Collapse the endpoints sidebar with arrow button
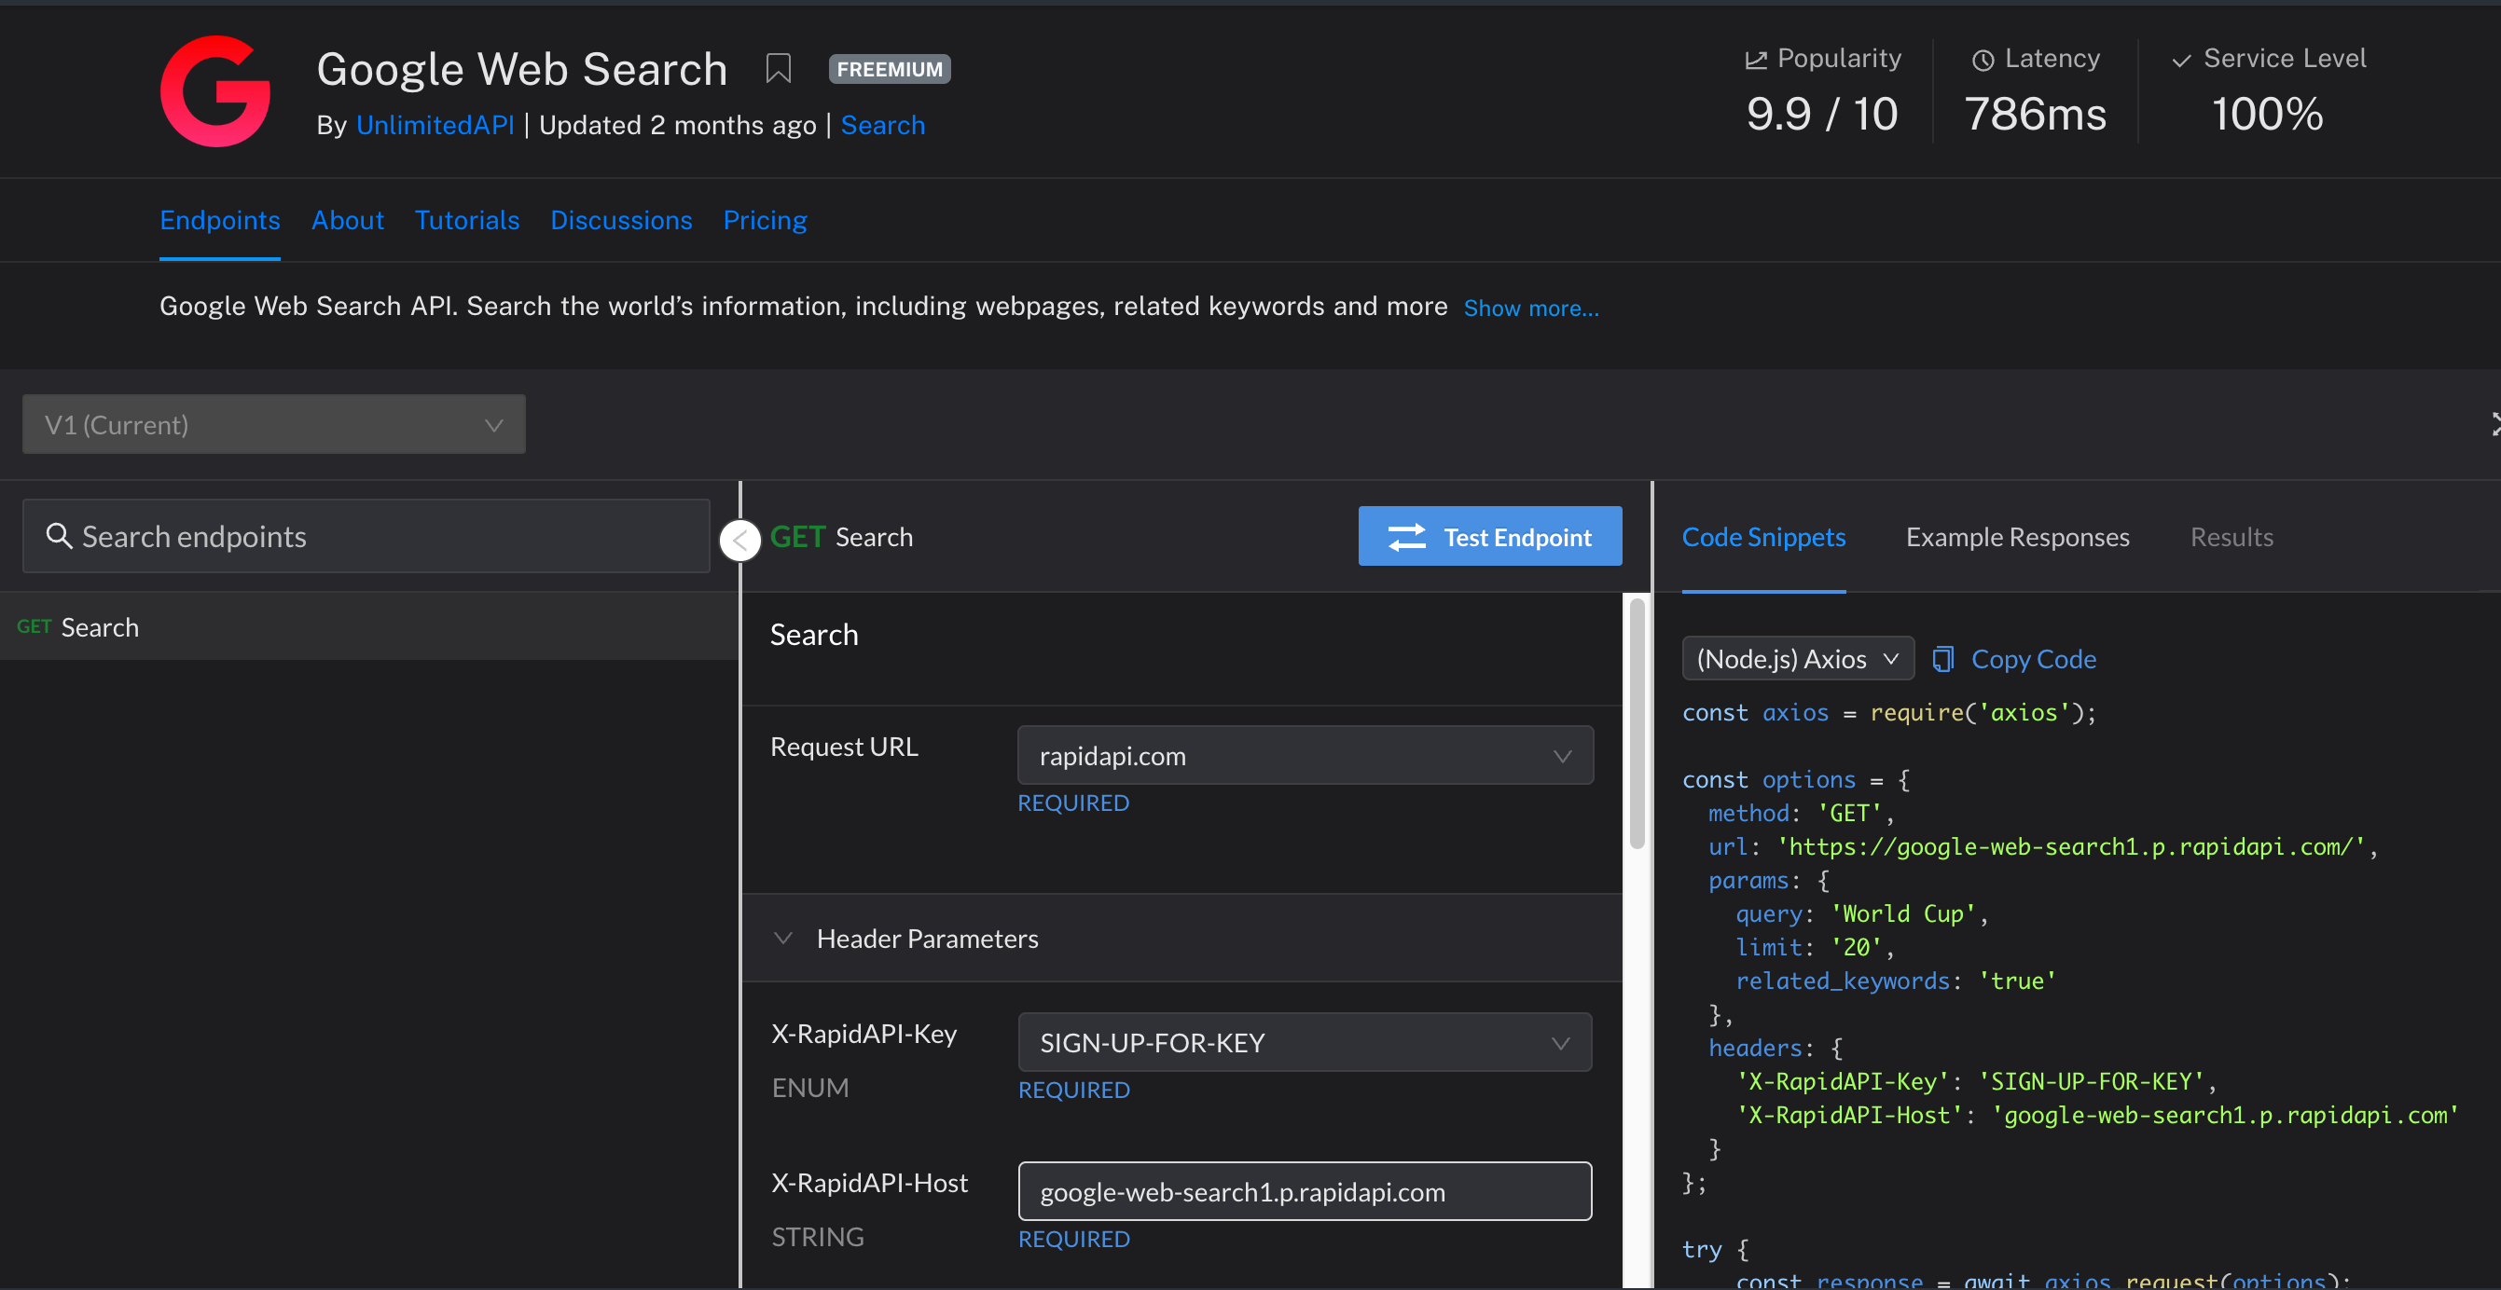The height and width of the screenshot is (1290, 2501). (x=739, y=540)
